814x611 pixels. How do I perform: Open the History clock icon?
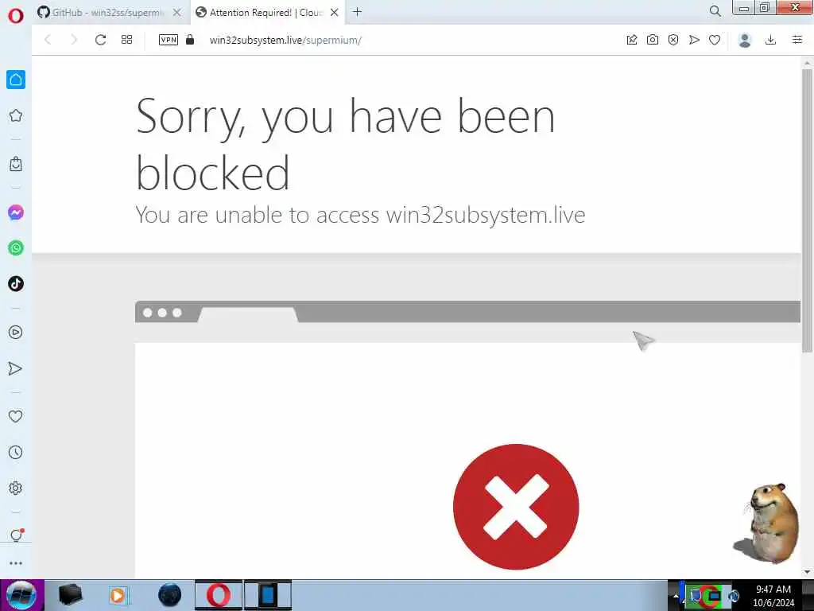[x=16, y=452]
